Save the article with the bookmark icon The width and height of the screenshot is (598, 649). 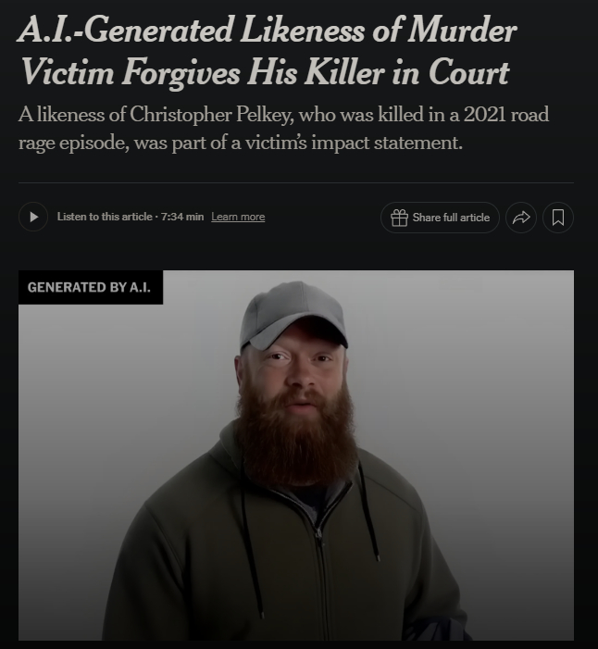[558, 218]
